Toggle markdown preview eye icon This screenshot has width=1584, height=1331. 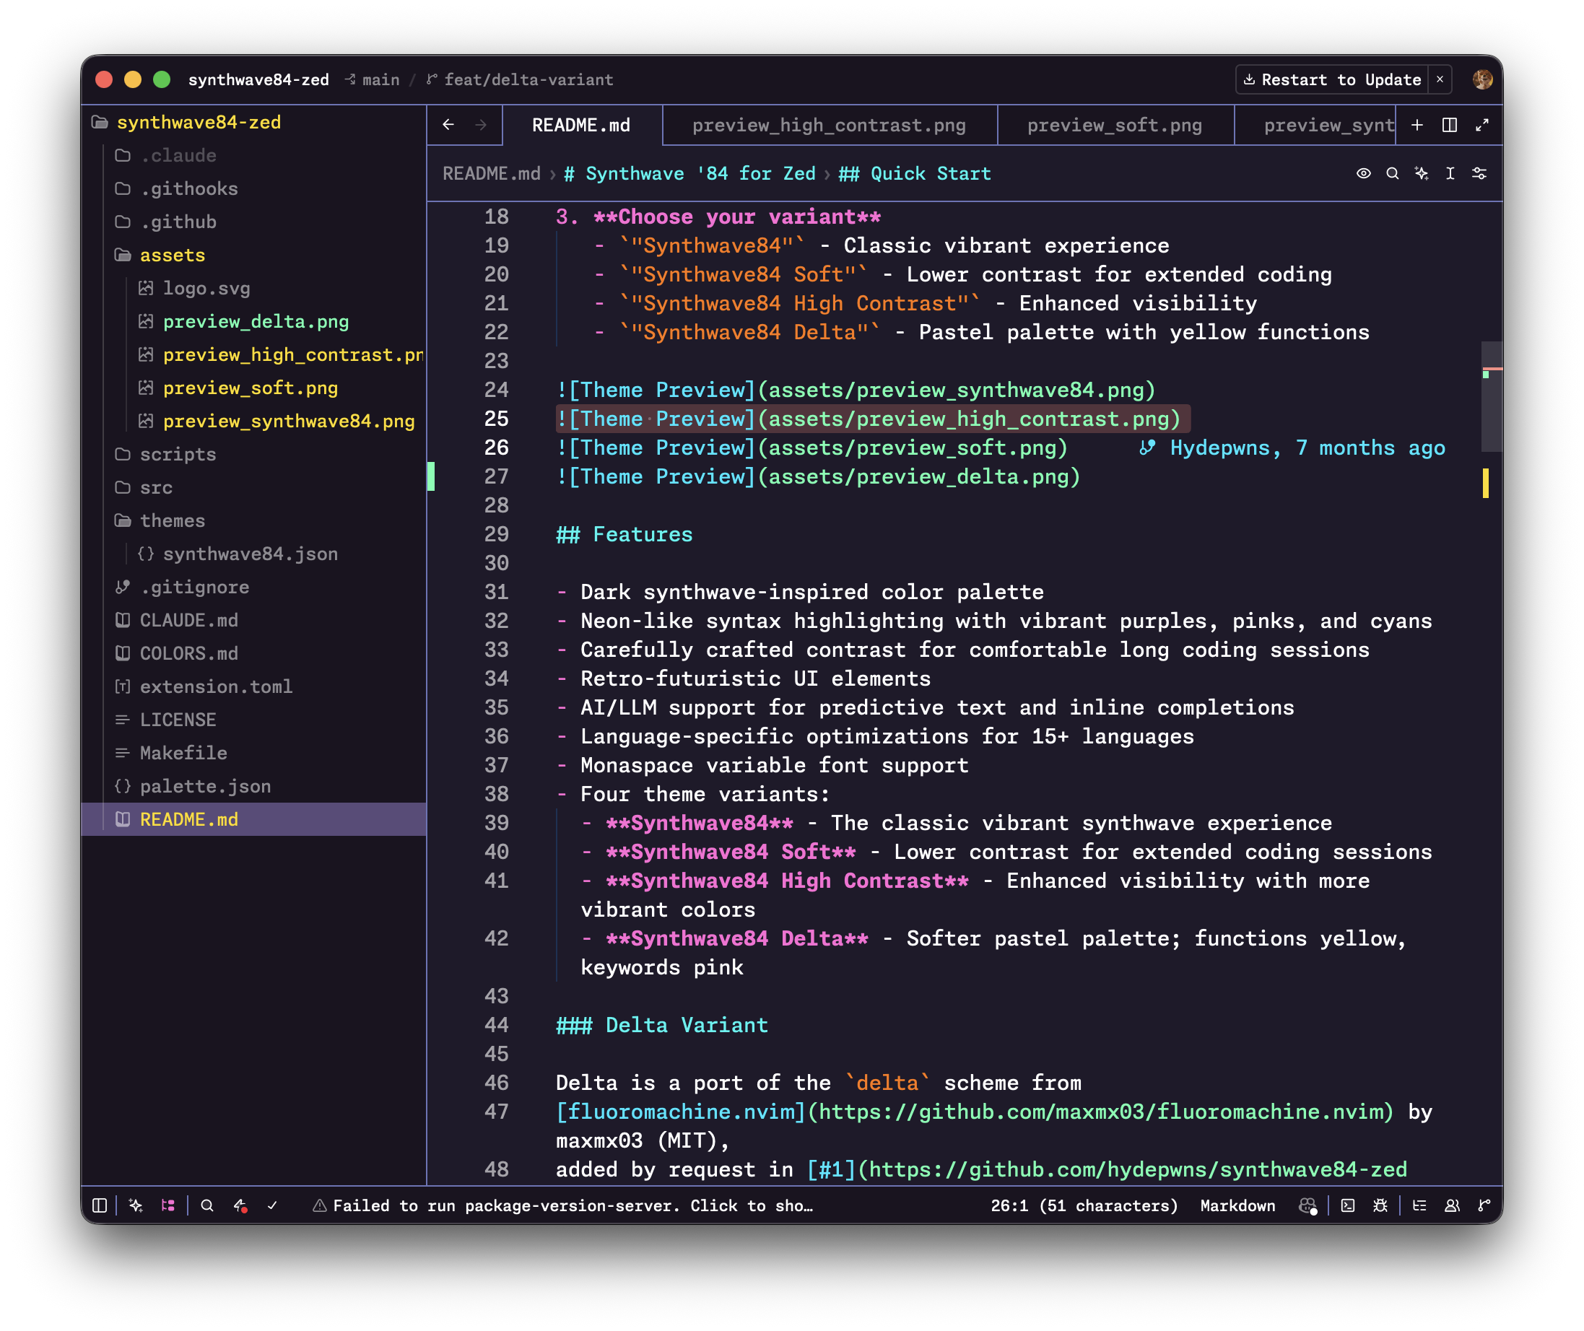point(1364,173)
